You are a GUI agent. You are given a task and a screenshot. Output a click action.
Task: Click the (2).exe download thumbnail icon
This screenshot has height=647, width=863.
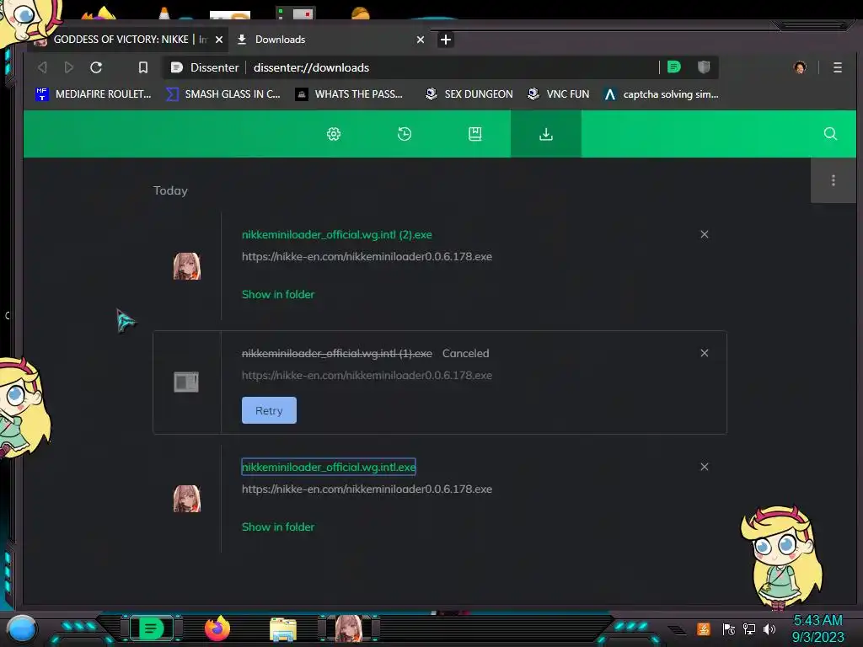click(187, 266)
